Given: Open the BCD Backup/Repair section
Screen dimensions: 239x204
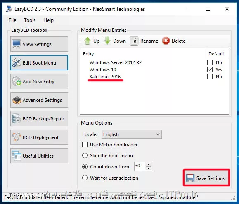Looking at the screenshot, I should pos(39,119).
